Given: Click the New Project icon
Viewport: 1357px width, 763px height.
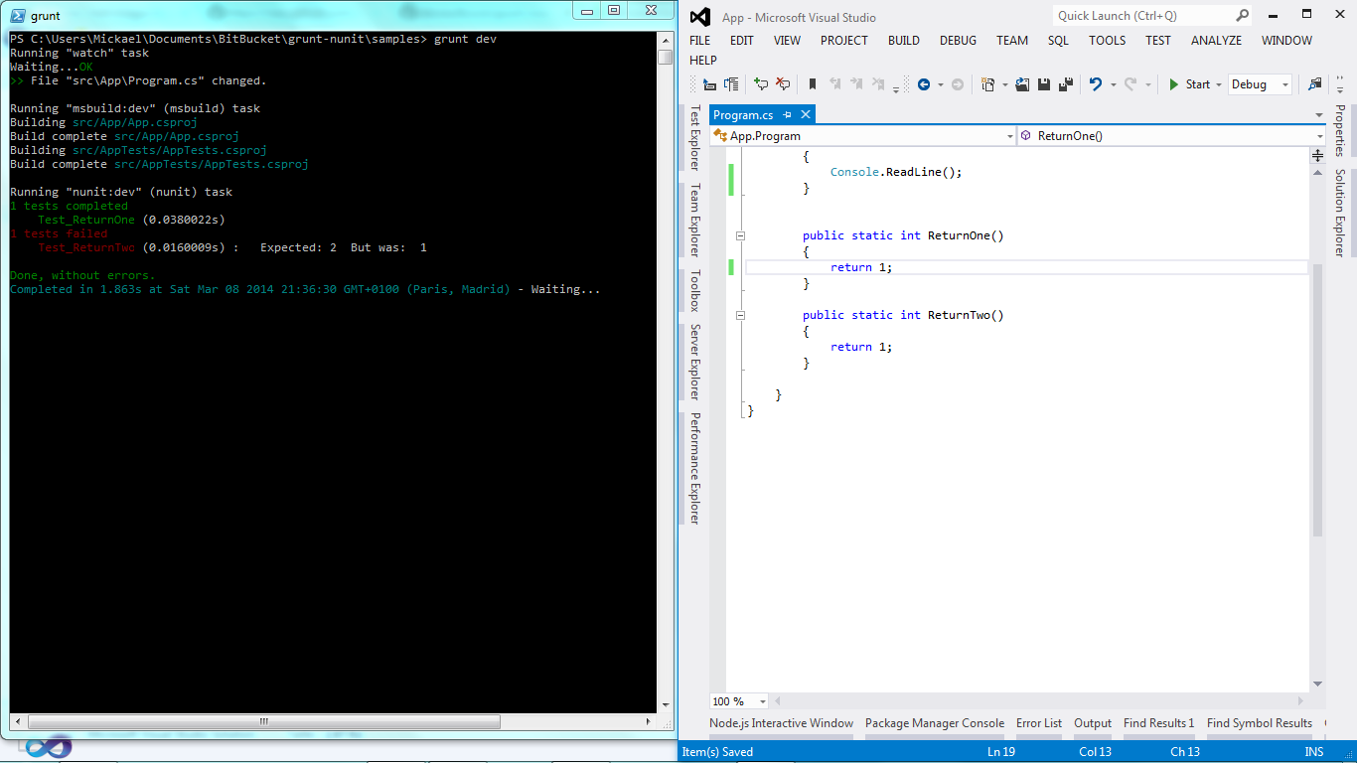Looking at the screenshot, I should [987, 84].
